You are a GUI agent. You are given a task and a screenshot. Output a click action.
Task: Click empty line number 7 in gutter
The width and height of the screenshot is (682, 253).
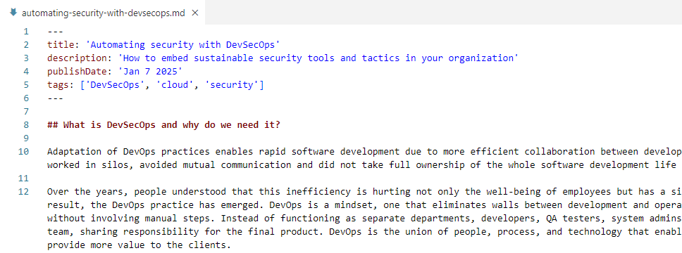coord(26,112)
